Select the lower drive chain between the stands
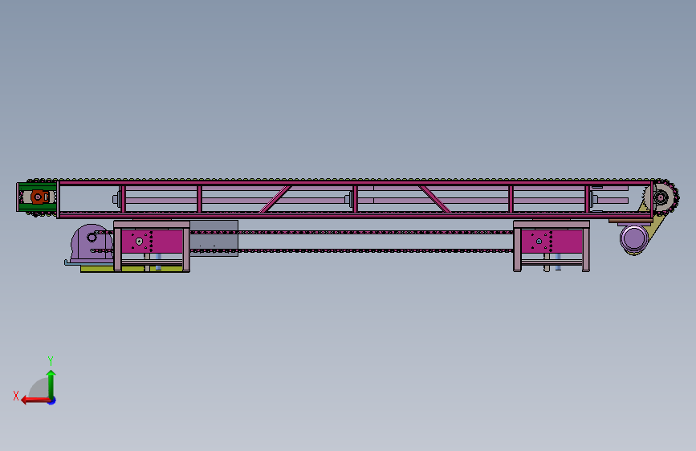Image resolution: width=696 pixels, height=451 pixels. click(352, 251)
